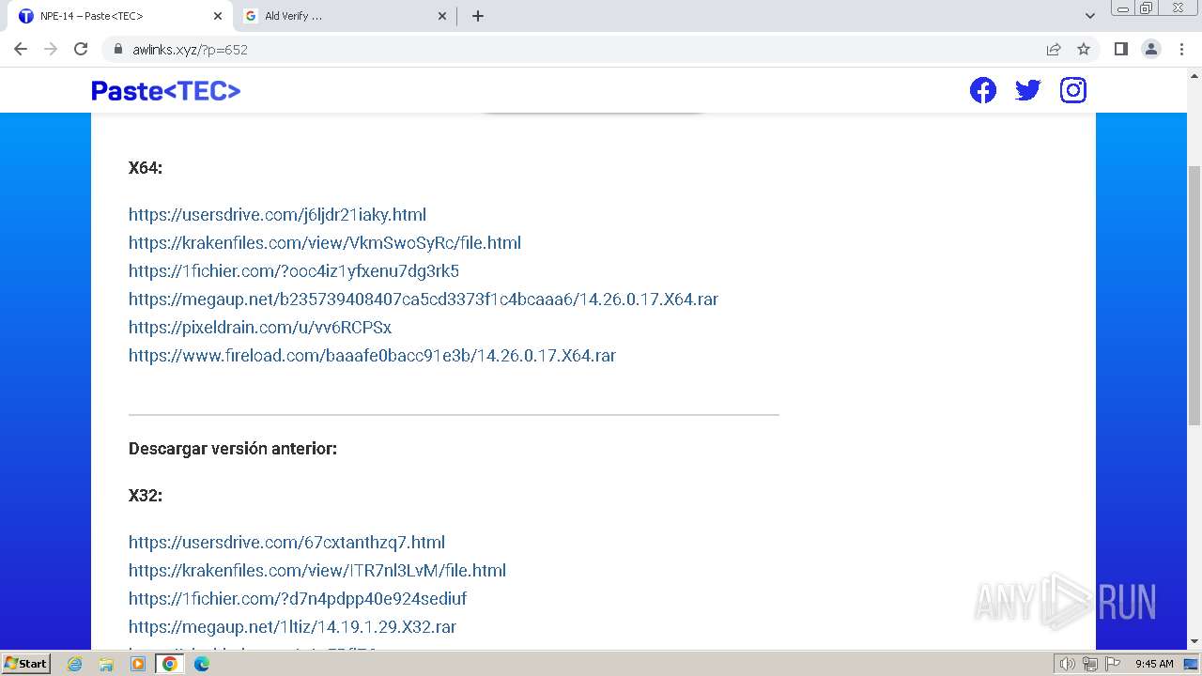Image resolution: width=1202 pixels, height=676 pixels.
Task: Click the page vertical scrollbar thumb
Action: [1194, 294]
